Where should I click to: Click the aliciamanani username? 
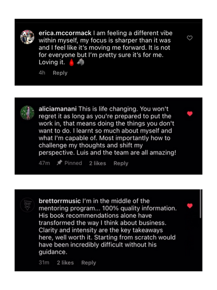[57, 109]
